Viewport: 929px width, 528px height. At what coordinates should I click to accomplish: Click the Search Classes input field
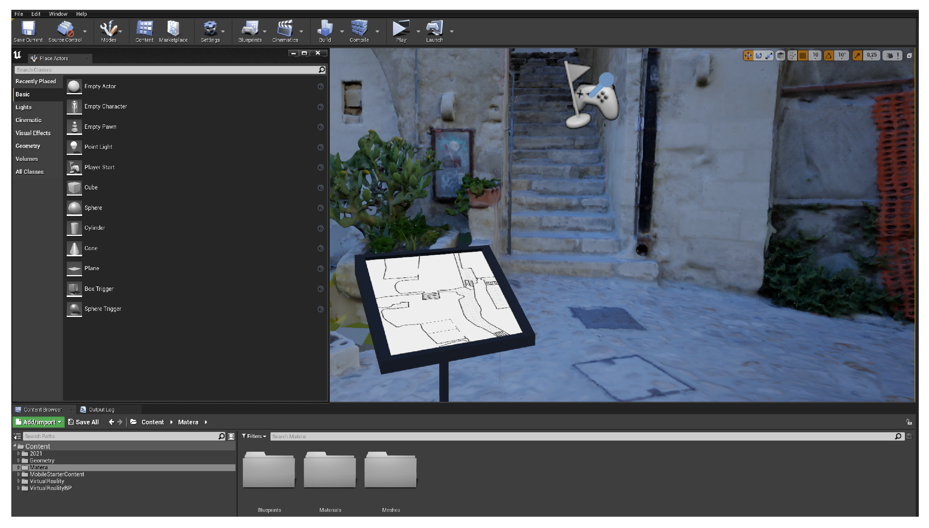(166, 70)
